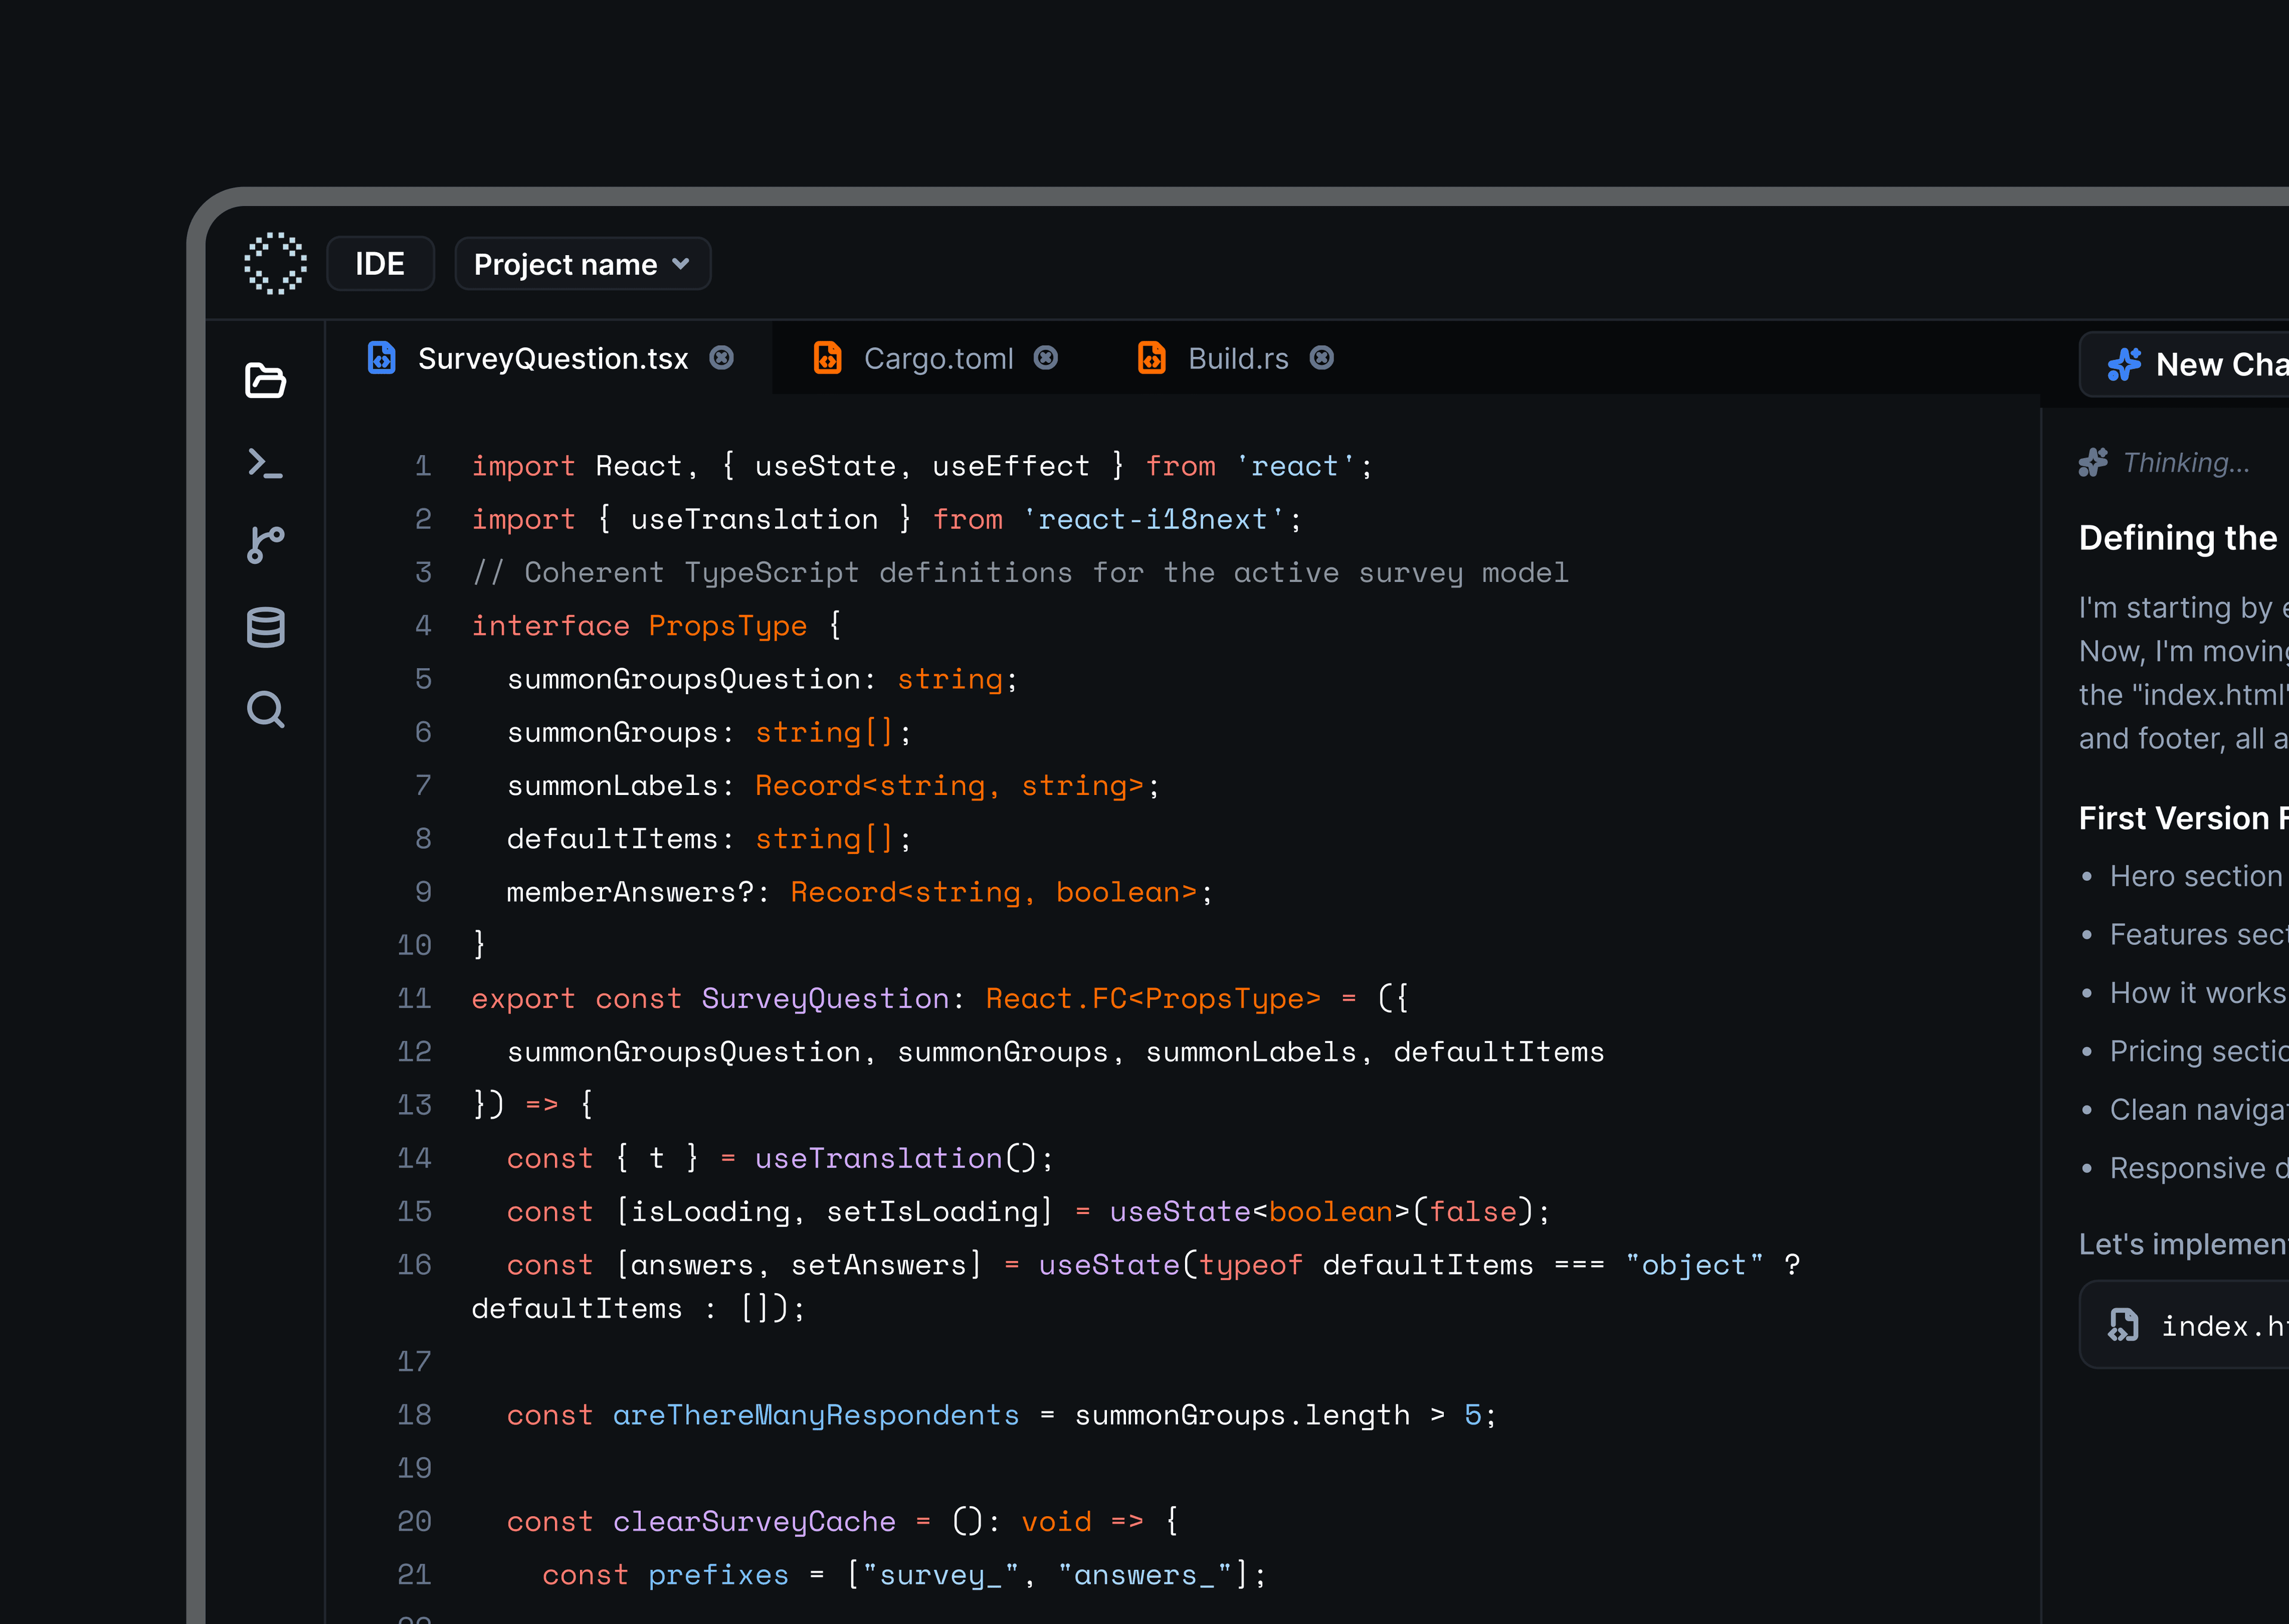Click the IDE button

click(x=380, y=264)
